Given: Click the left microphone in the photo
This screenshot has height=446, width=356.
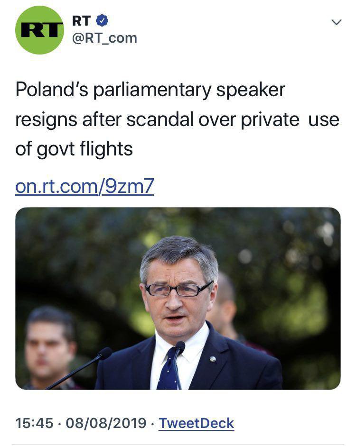Looking at the screenshot, I should click(103, 353).
